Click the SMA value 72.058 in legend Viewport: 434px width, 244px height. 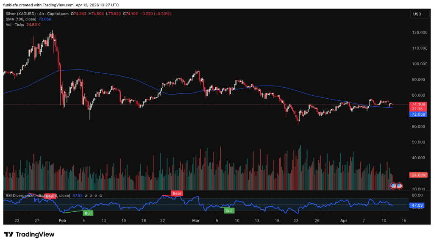45,19
